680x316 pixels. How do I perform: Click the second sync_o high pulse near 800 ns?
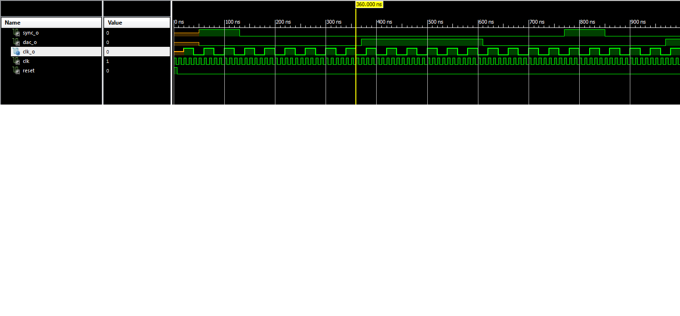click(x=584, y=33)
